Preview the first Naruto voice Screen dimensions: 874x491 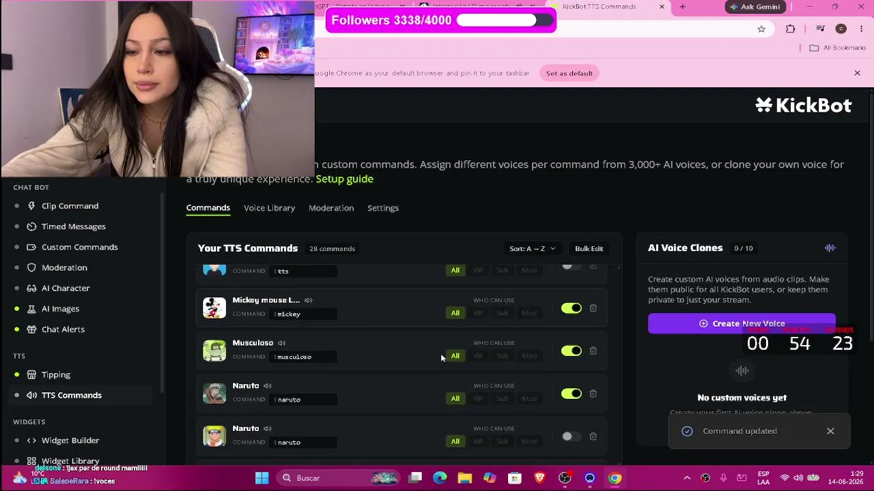coord(268,386)
